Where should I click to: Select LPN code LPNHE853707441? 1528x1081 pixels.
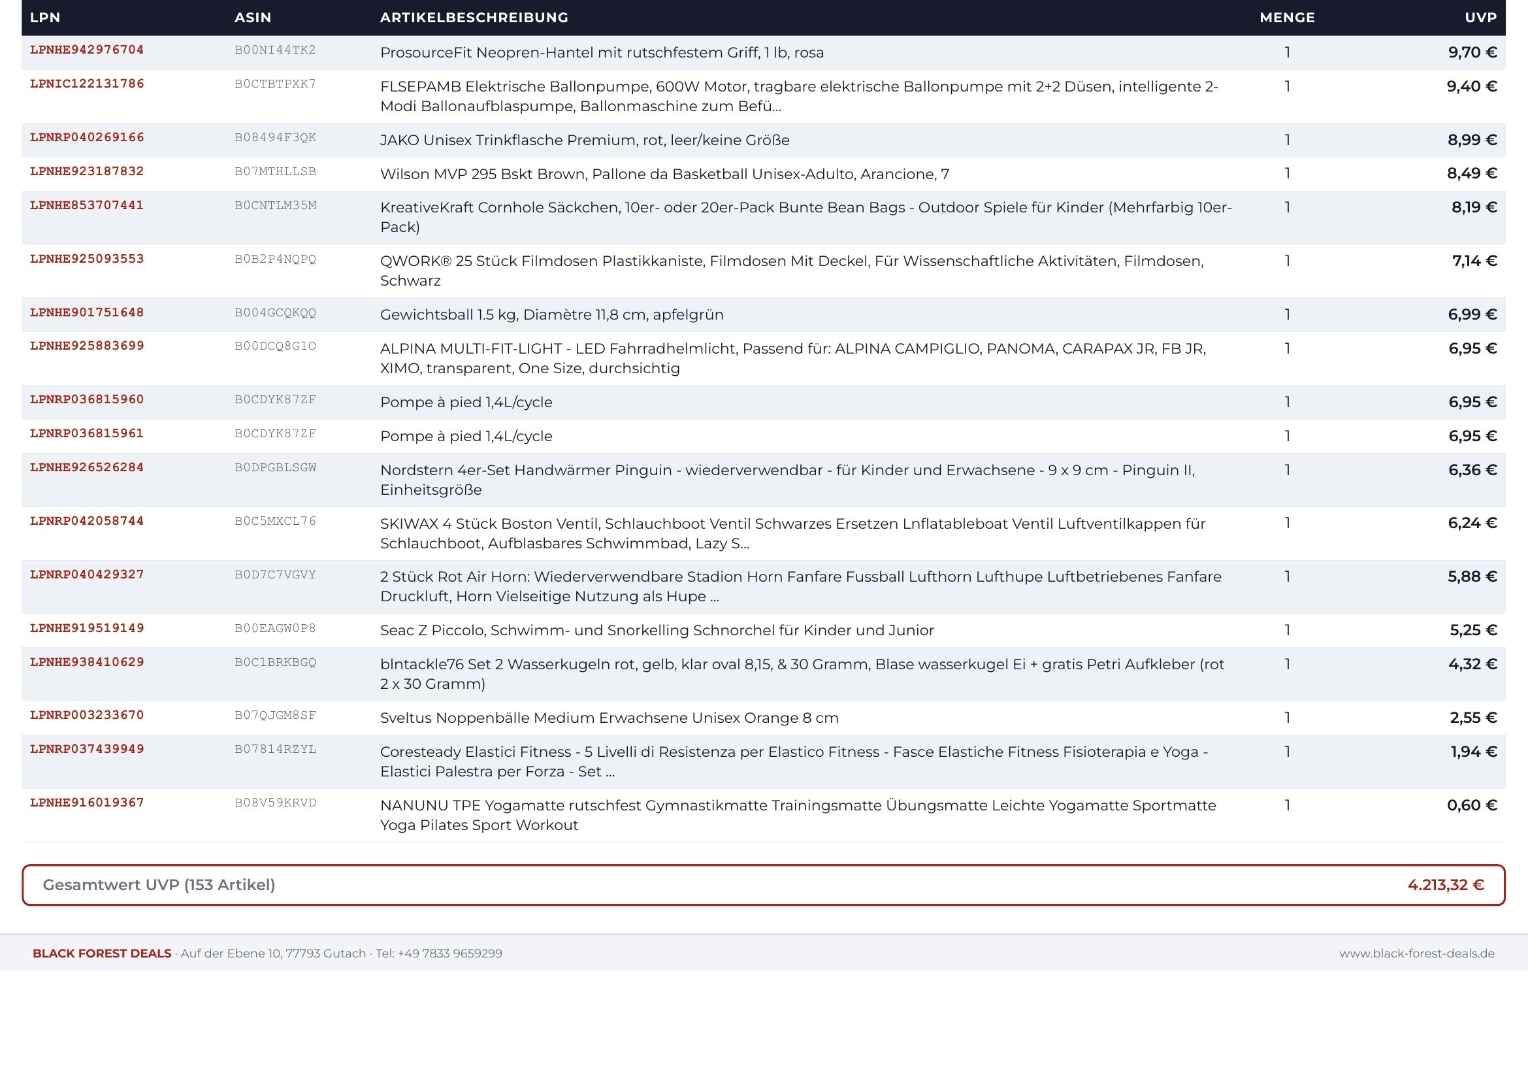click(x=87, y=206)
